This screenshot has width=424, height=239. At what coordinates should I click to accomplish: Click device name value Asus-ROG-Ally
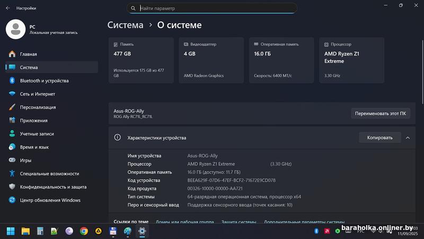point(202,156)
